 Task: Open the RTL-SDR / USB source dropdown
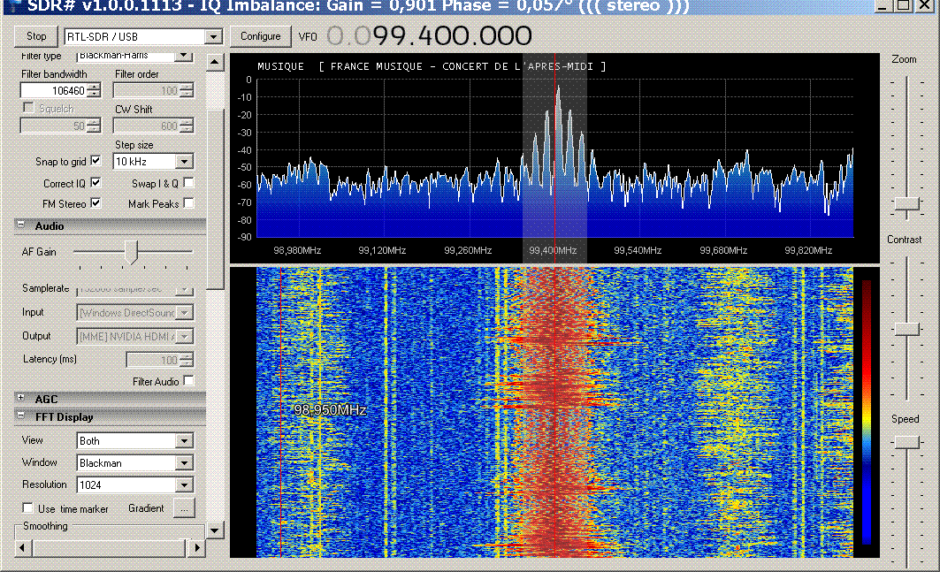coord(213,36)
